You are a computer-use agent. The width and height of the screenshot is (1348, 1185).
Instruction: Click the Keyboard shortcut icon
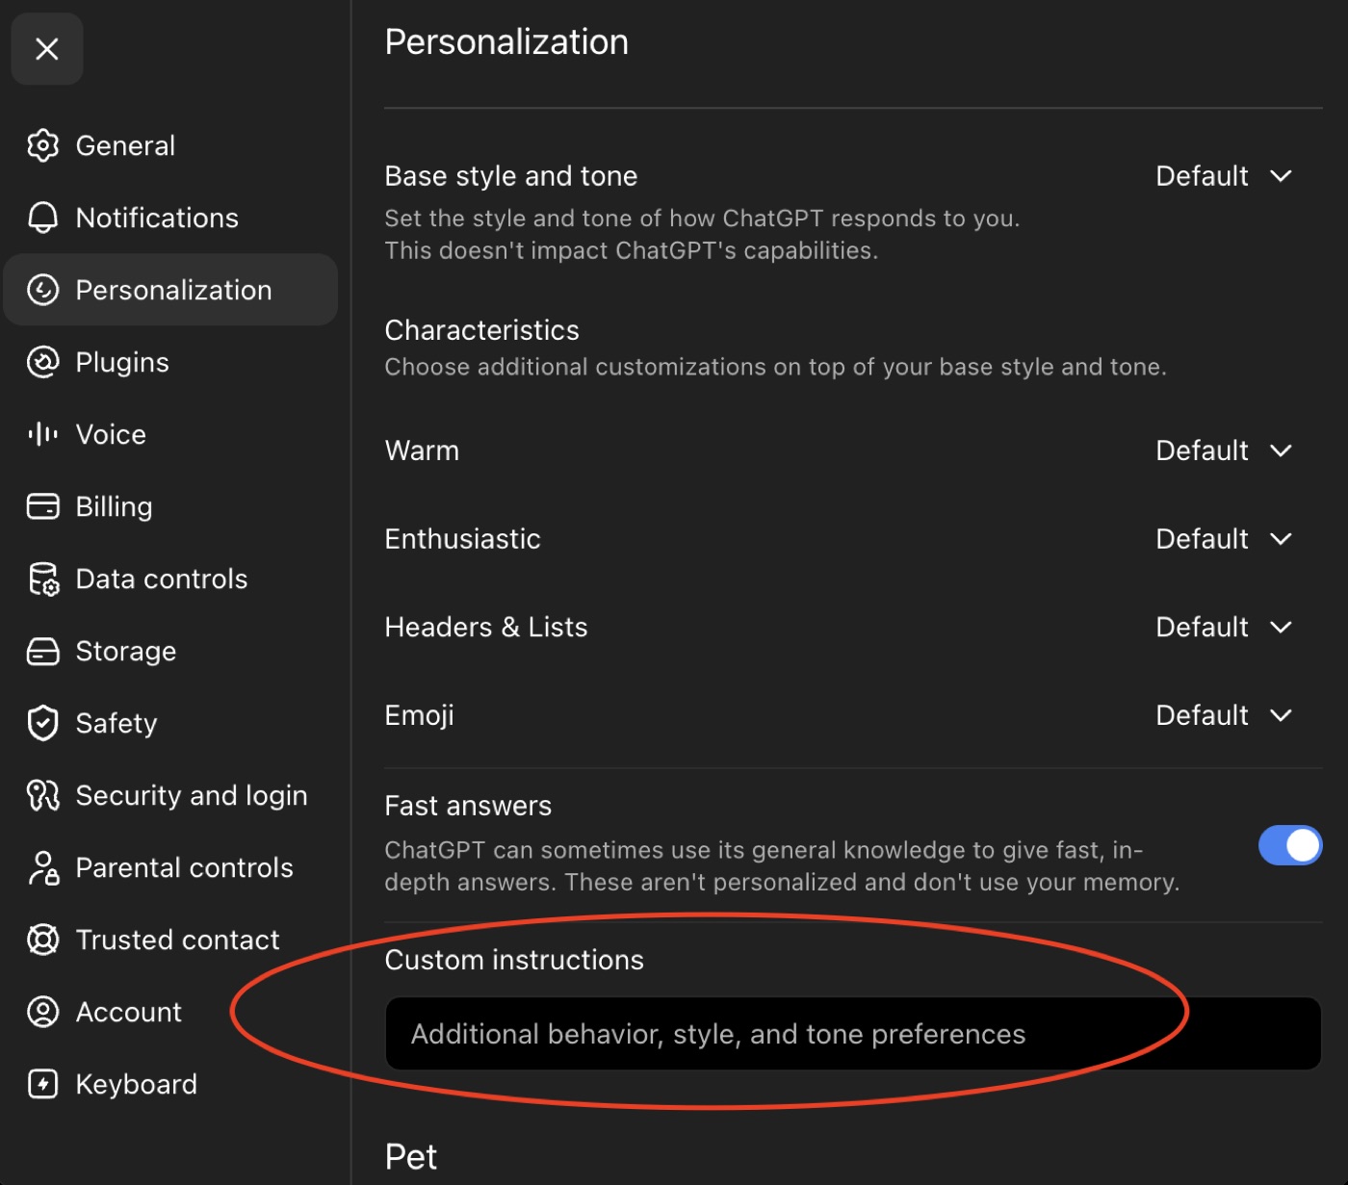tap(42, 1084)
